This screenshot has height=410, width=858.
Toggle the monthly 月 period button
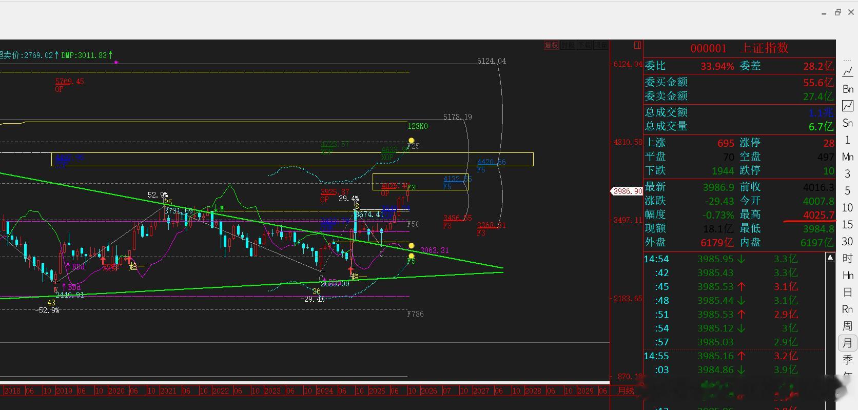[848, 343]
